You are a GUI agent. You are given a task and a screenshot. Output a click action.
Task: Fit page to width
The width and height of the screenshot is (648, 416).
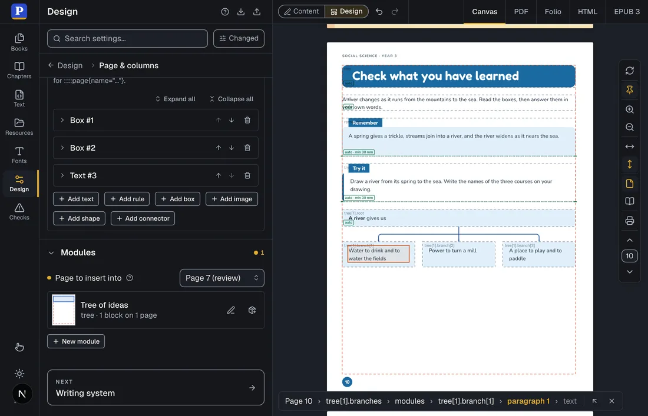[629, 147]
